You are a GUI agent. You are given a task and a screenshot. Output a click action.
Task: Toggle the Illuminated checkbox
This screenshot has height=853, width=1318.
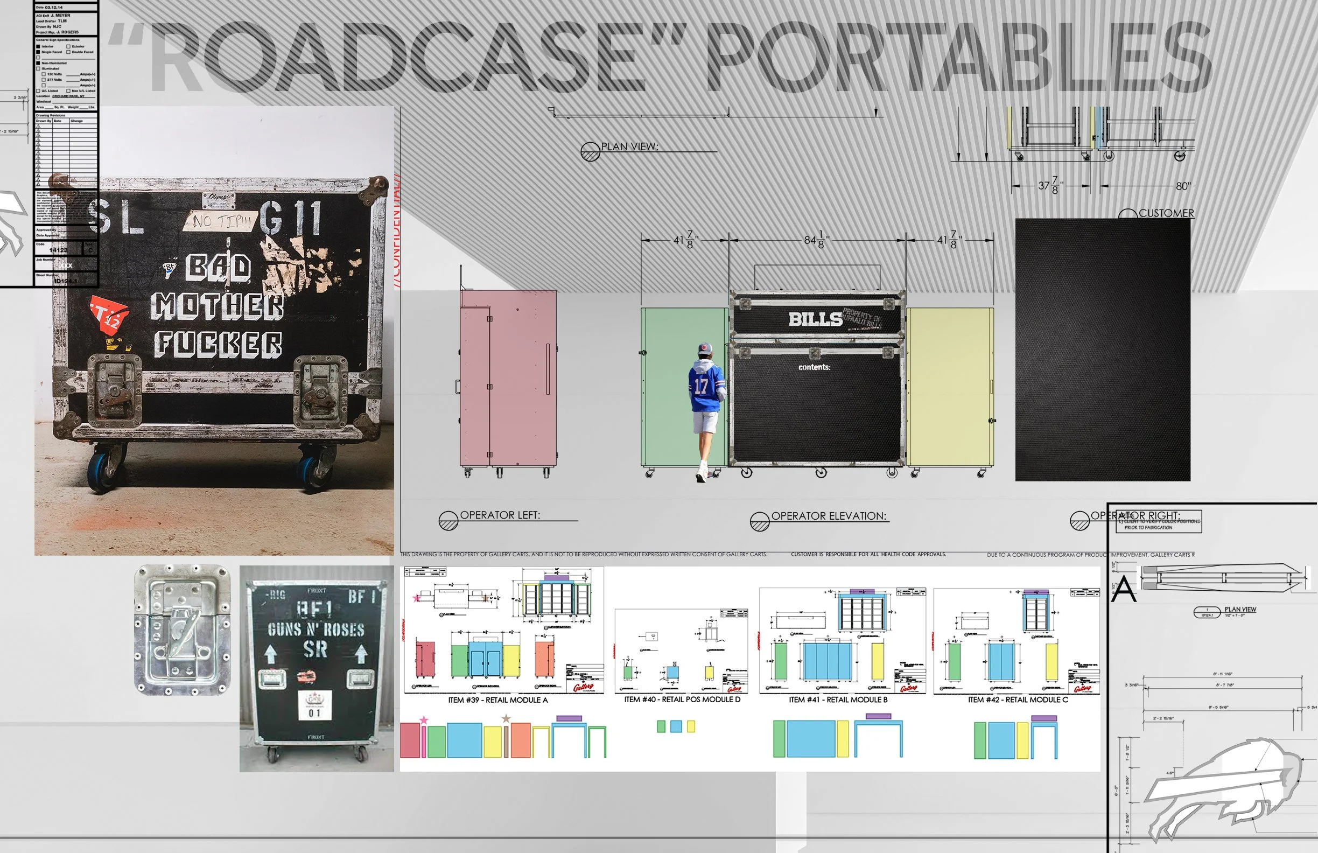point(38,69)
